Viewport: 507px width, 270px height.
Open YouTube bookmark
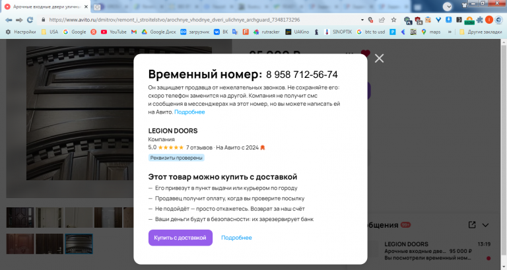(x=114, y=32)
